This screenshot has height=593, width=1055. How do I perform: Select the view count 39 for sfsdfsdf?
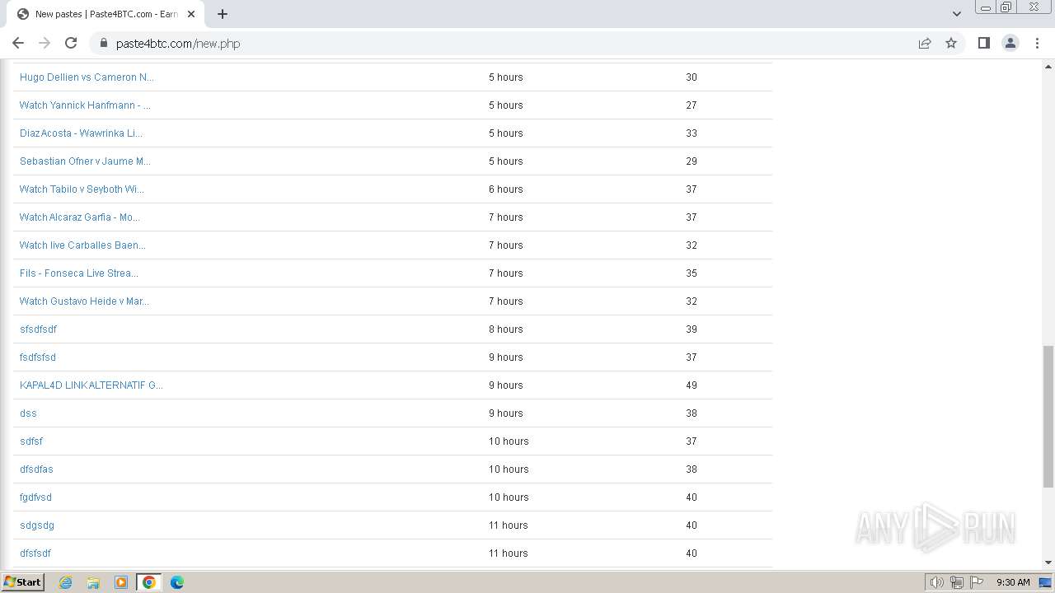[692, 329]
